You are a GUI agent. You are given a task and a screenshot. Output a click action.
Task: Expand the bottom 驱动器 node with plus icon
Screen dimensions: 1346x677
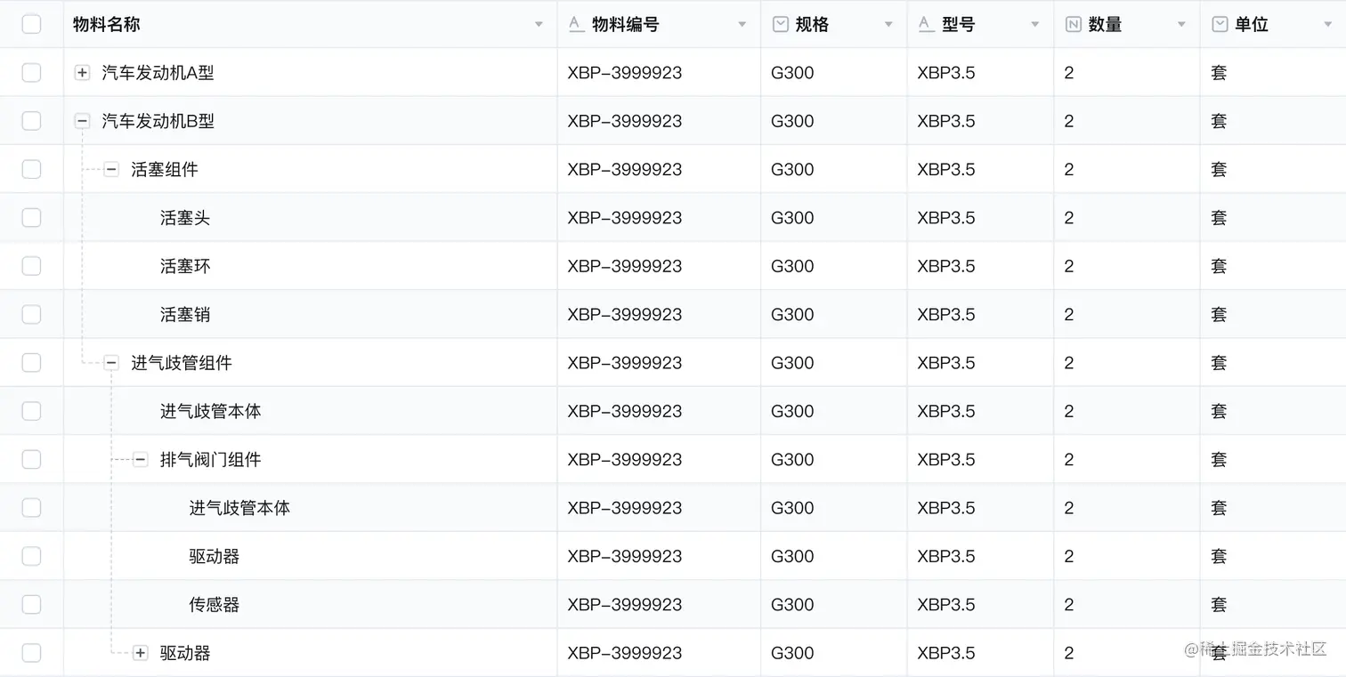(x=141, y=653)
